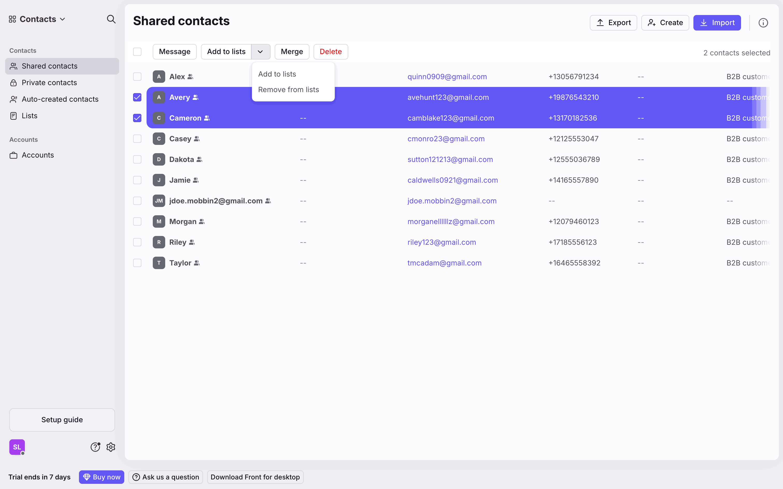Choose Add to lists menu option
This screenshot has width=783, height=489.
click(277, 74)
